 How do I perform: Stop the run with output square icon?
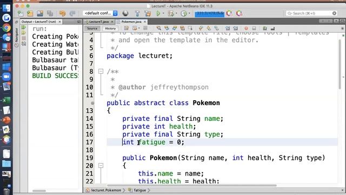coord(24,38)
